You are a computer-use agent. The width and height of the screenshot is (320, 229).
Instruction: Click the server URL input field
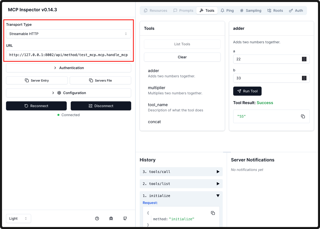[68, 55]
